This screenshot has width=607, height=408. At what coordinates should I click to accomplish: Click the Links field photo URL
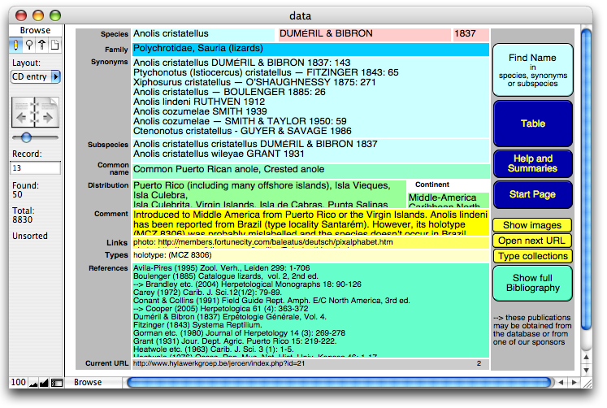tap(310, 243)
